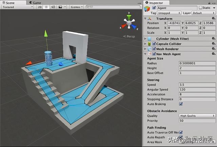Select the green Y-axis move arrow

[x=46, y=34]
